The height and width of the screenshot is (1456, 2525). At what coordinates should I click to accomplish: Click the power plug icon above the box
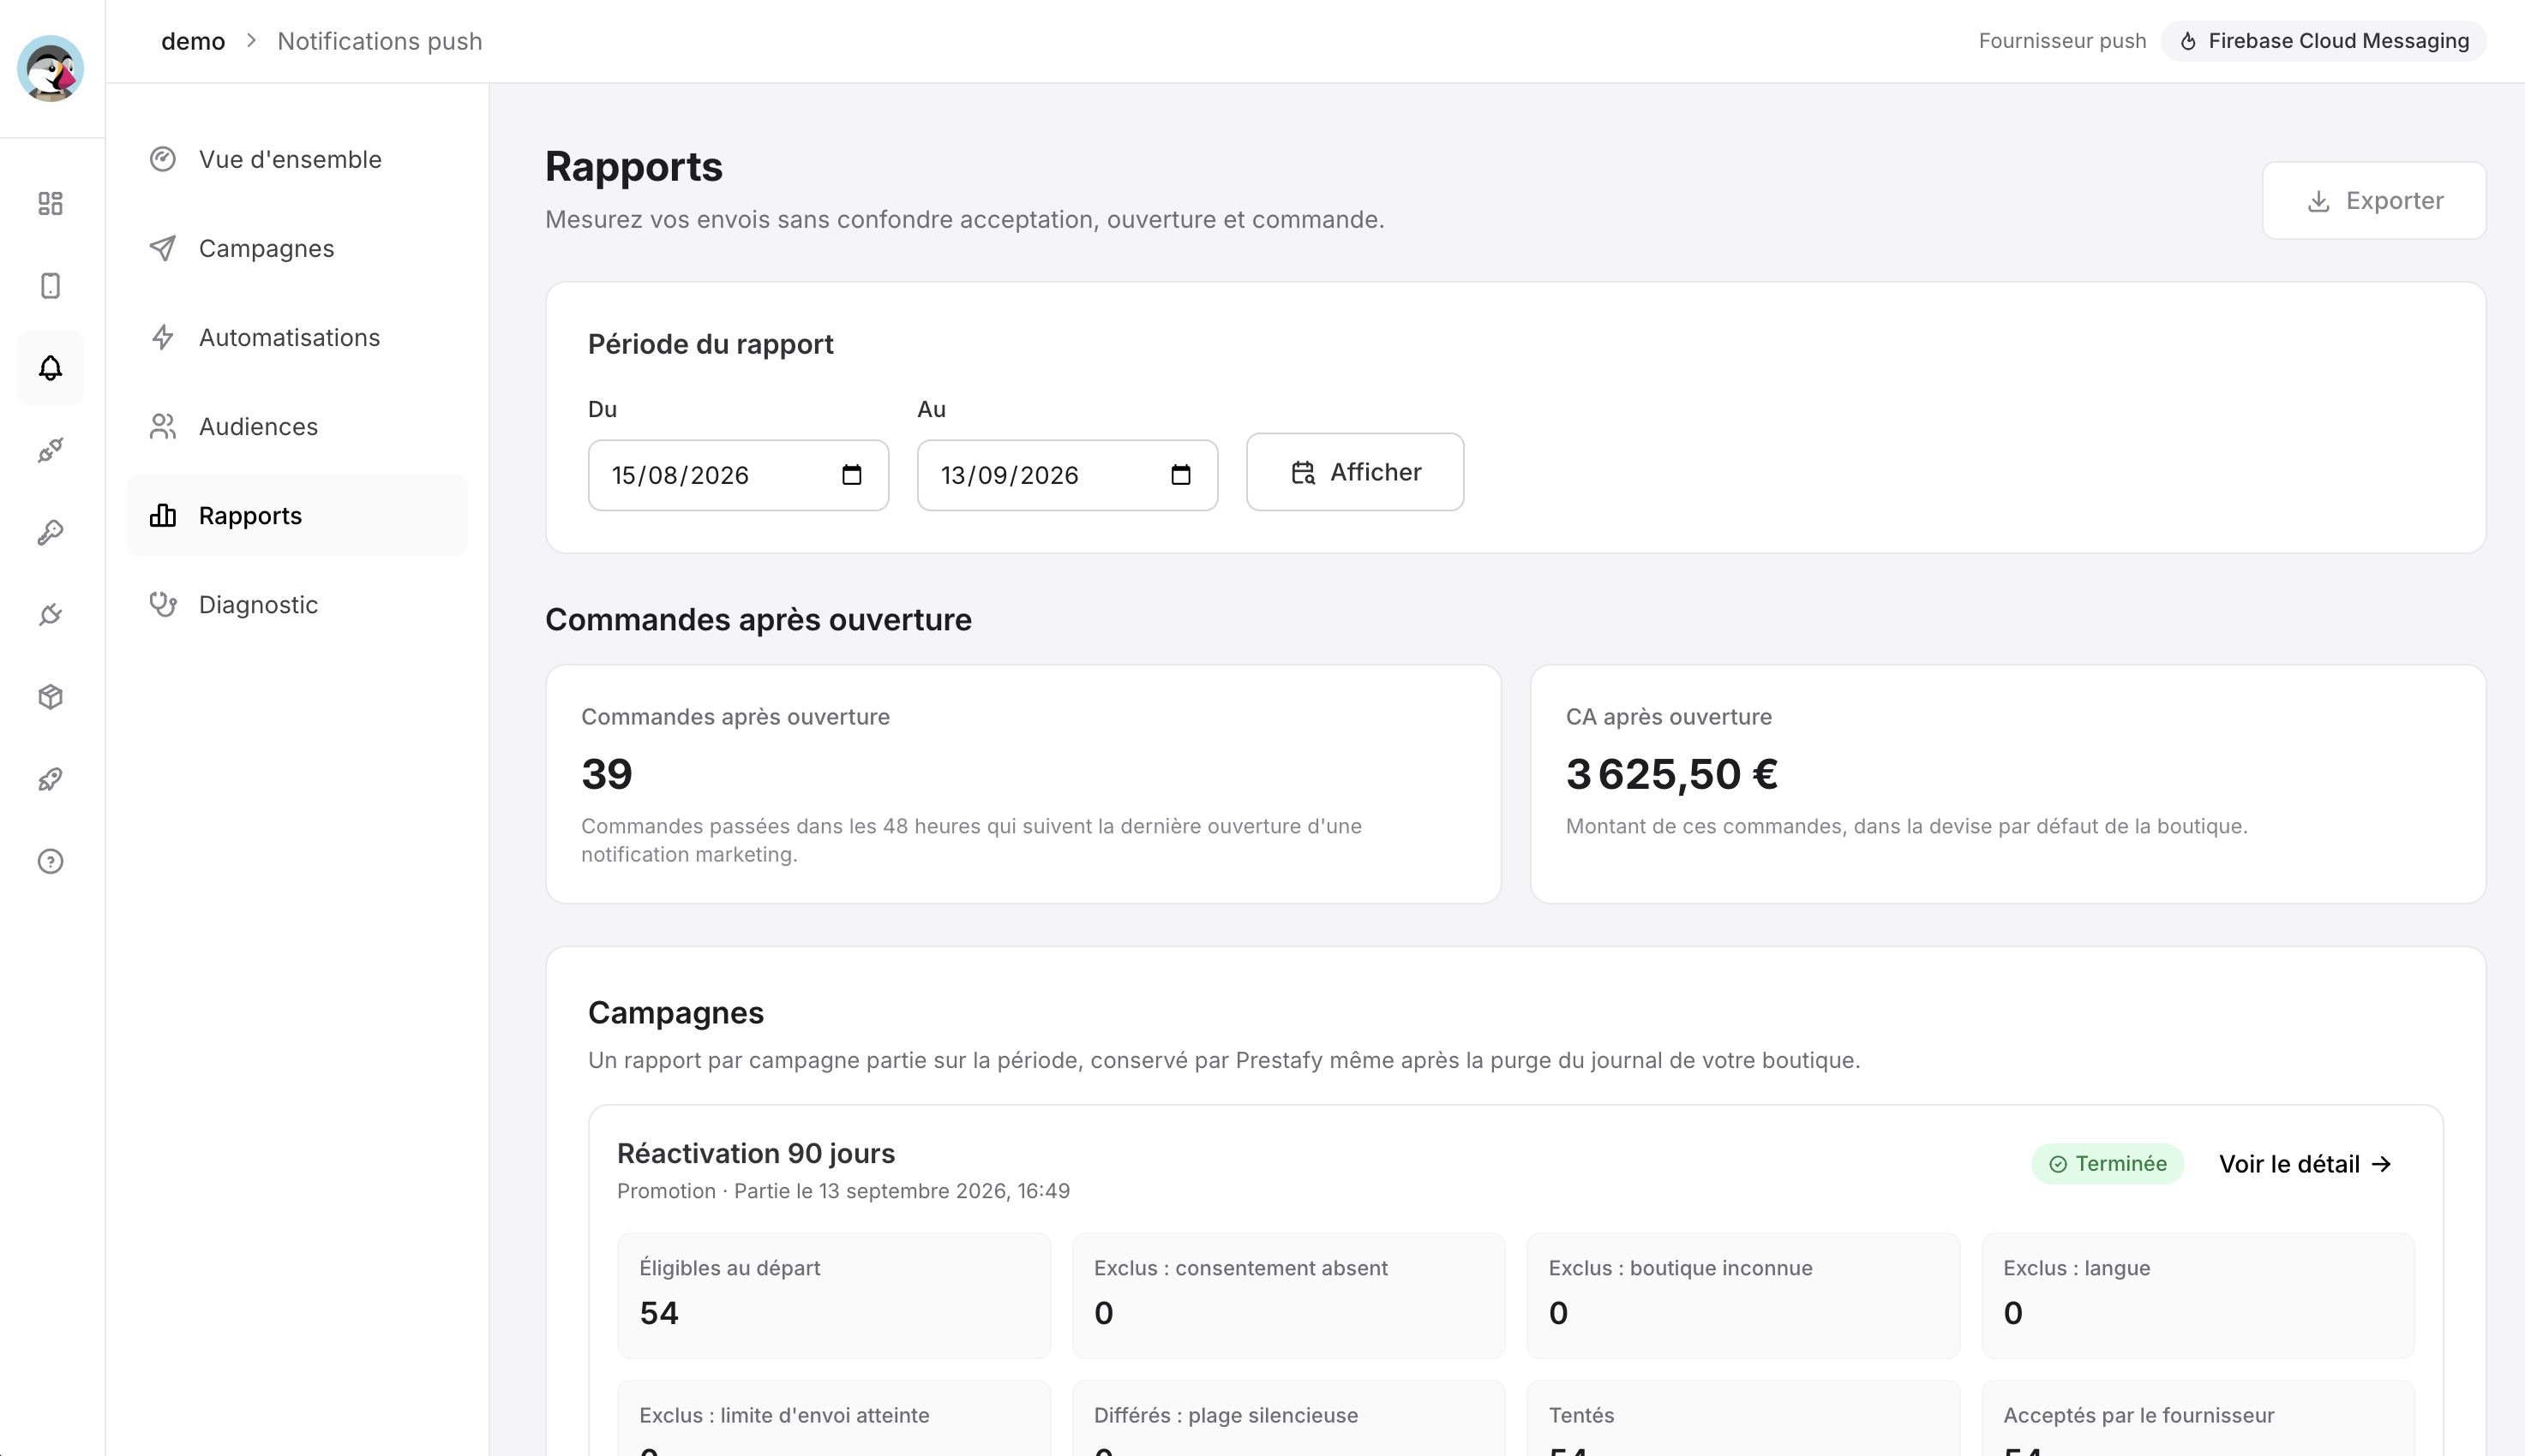[x=50, y=614]
